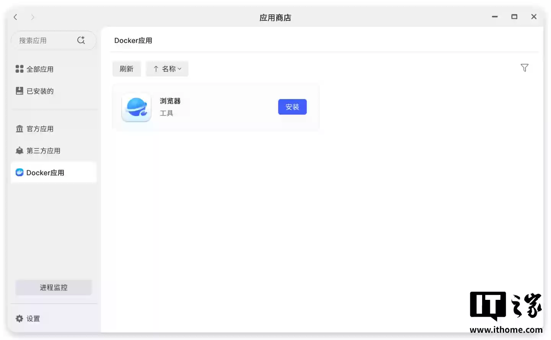The height and width of the screenshot is (340, 551).
Task: Switch to the Docker应用 sidebar tab
Action: 45,172
